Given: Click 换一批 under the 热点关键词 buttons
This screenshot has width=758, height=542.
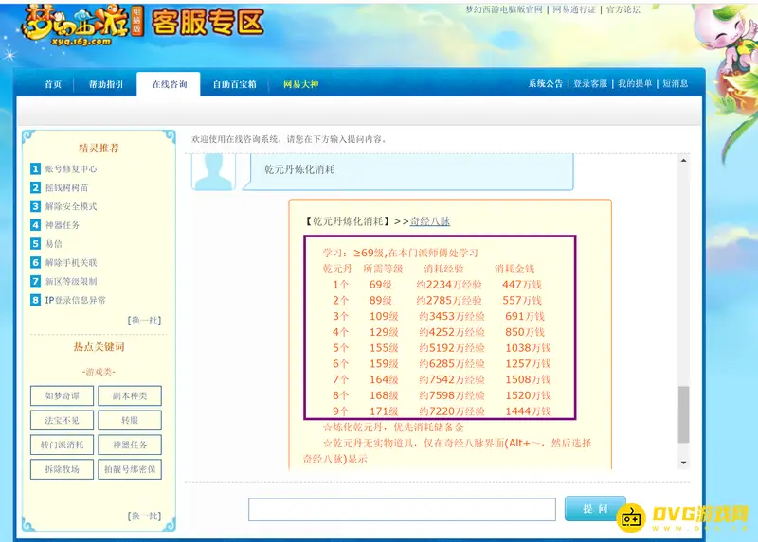Looking at the screenshot, I should [145, 516].
